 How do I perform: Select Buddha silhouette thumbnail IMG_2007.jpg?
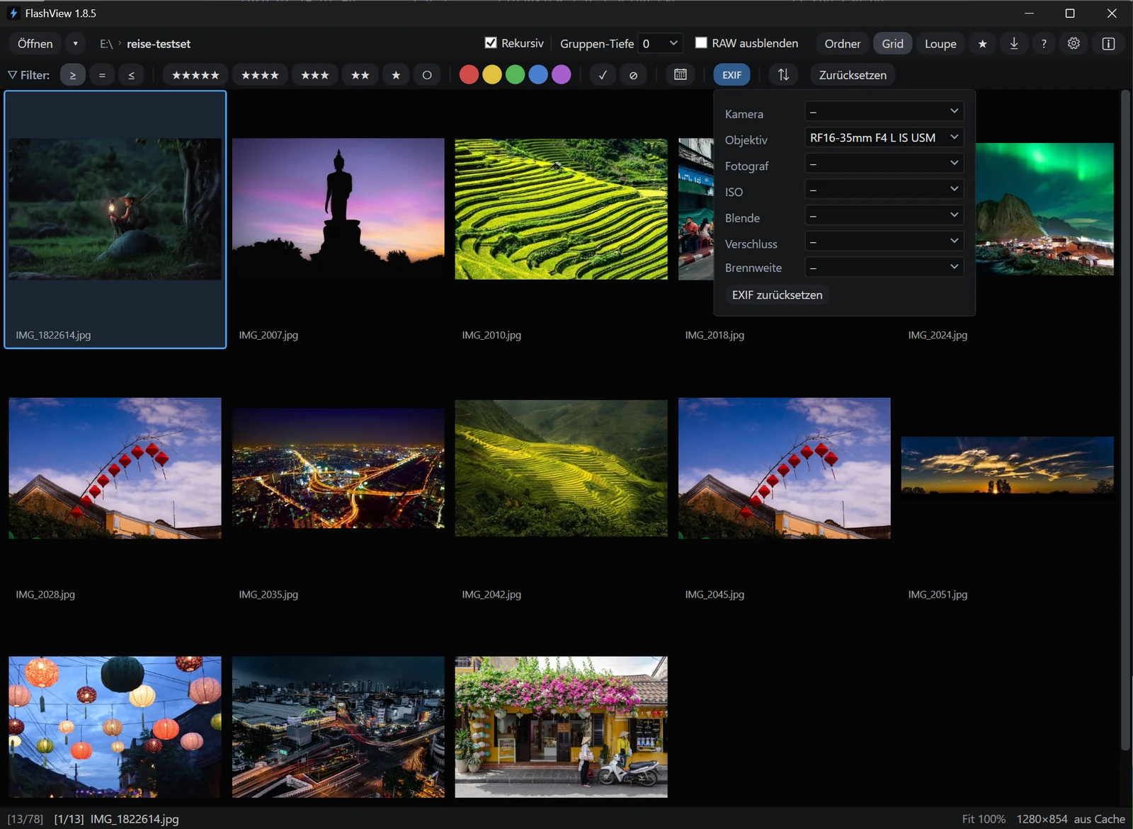[338, 209]
